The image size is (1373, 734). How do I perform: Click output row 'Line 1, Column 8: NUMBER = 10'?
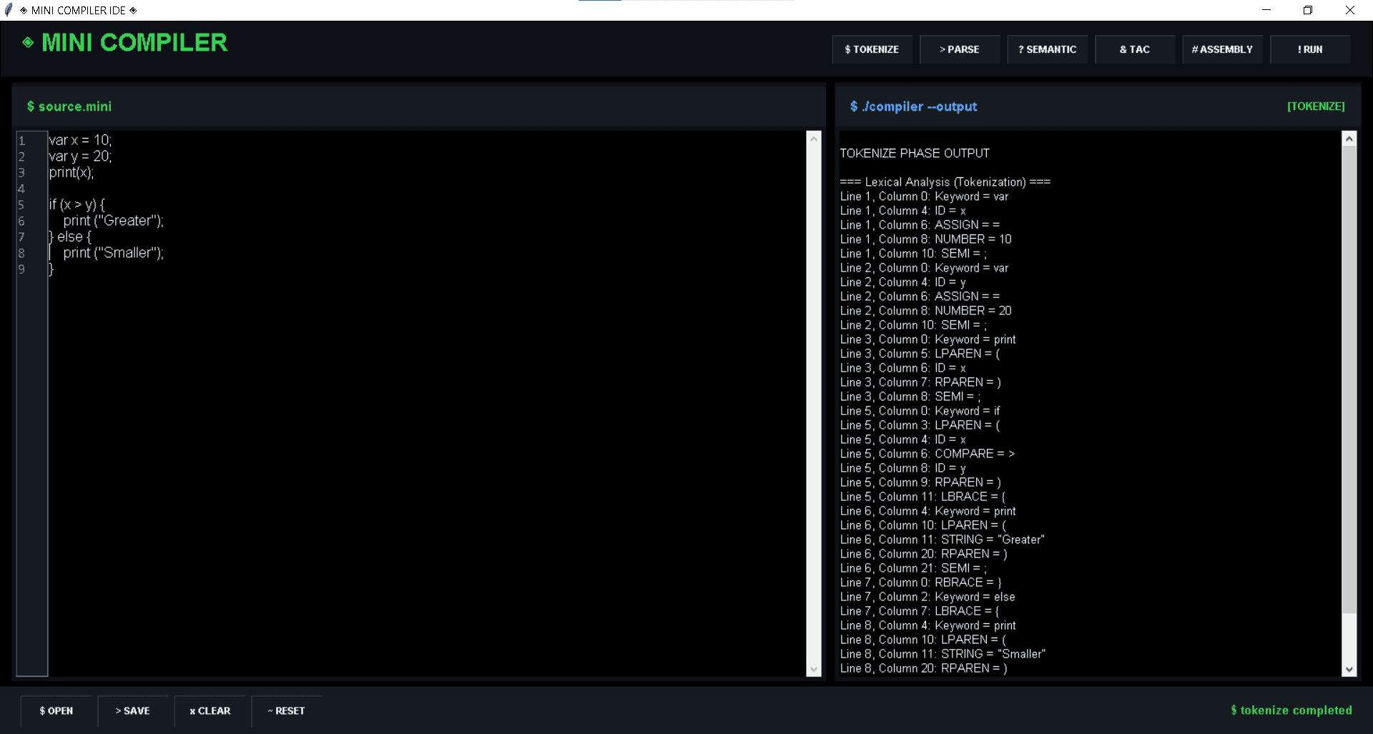coord(926,239)
